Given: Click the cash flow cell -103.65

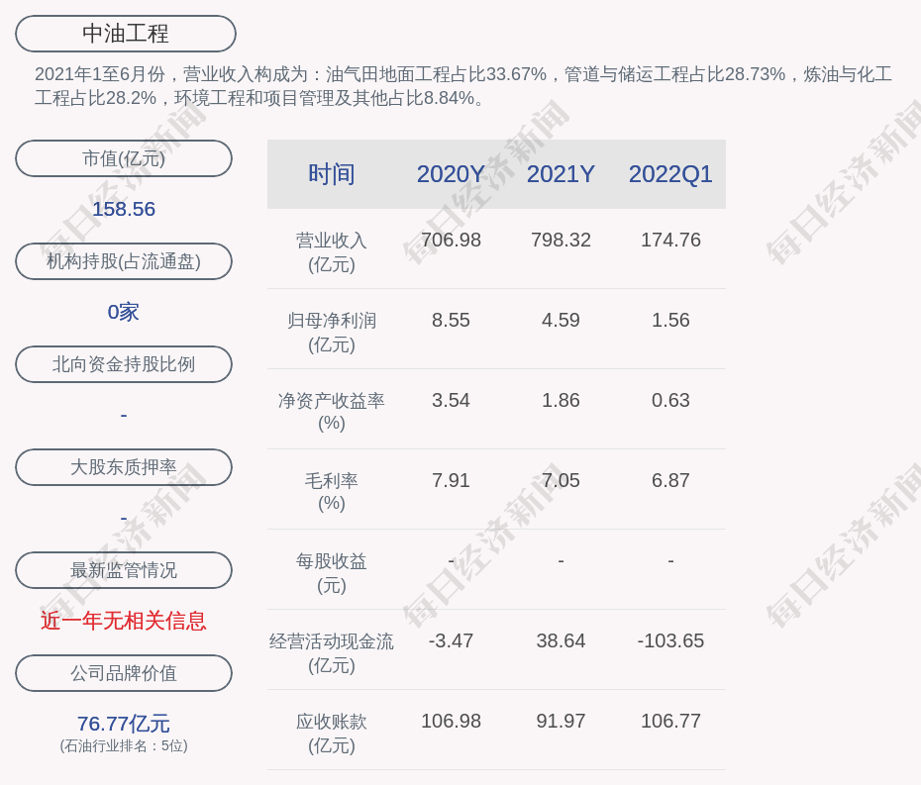Looking at the screenshot, I should [x=670, y=640].
